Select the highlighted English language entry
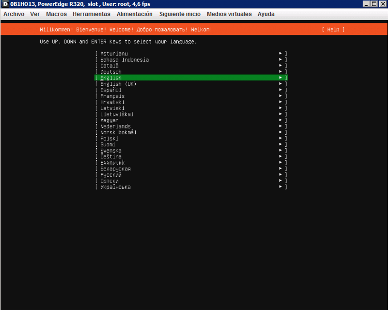Screen dimensions: 388x310 [191, 78]
